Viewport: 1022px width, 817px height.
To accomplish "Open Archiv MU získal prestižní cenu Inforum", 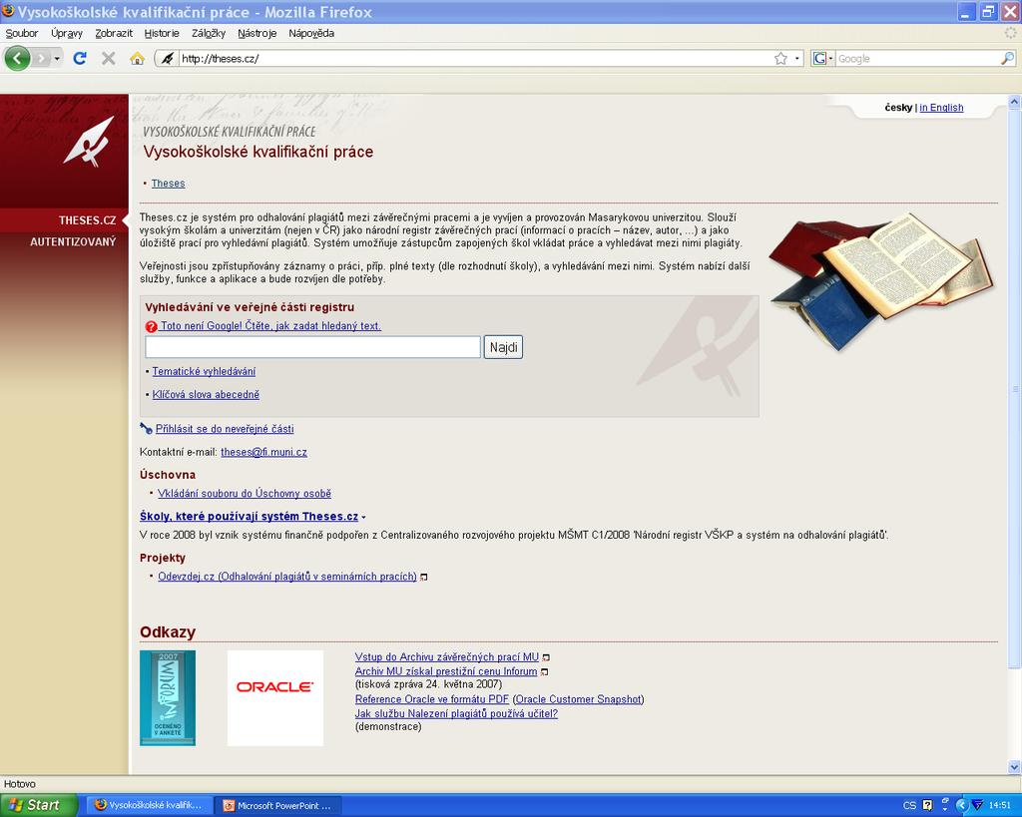I will click(446, 671).
